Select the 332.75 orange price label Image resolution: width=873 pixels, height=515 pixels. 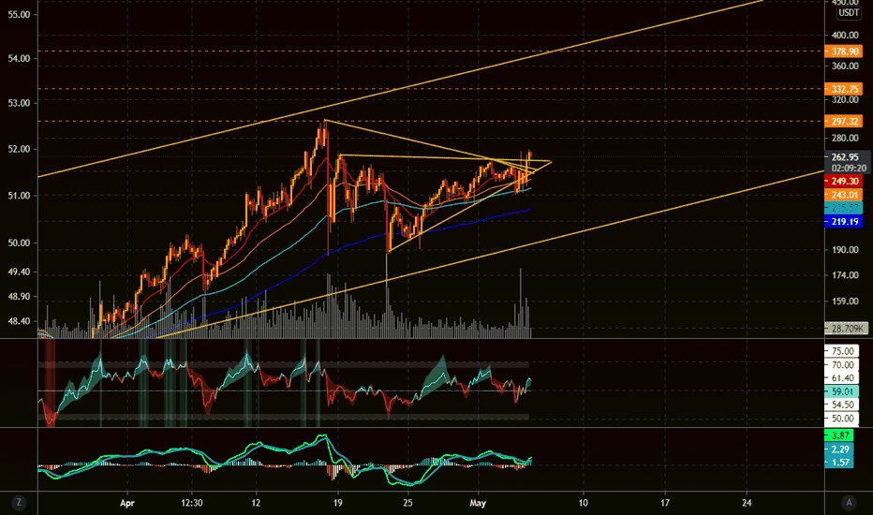[844, 89]
